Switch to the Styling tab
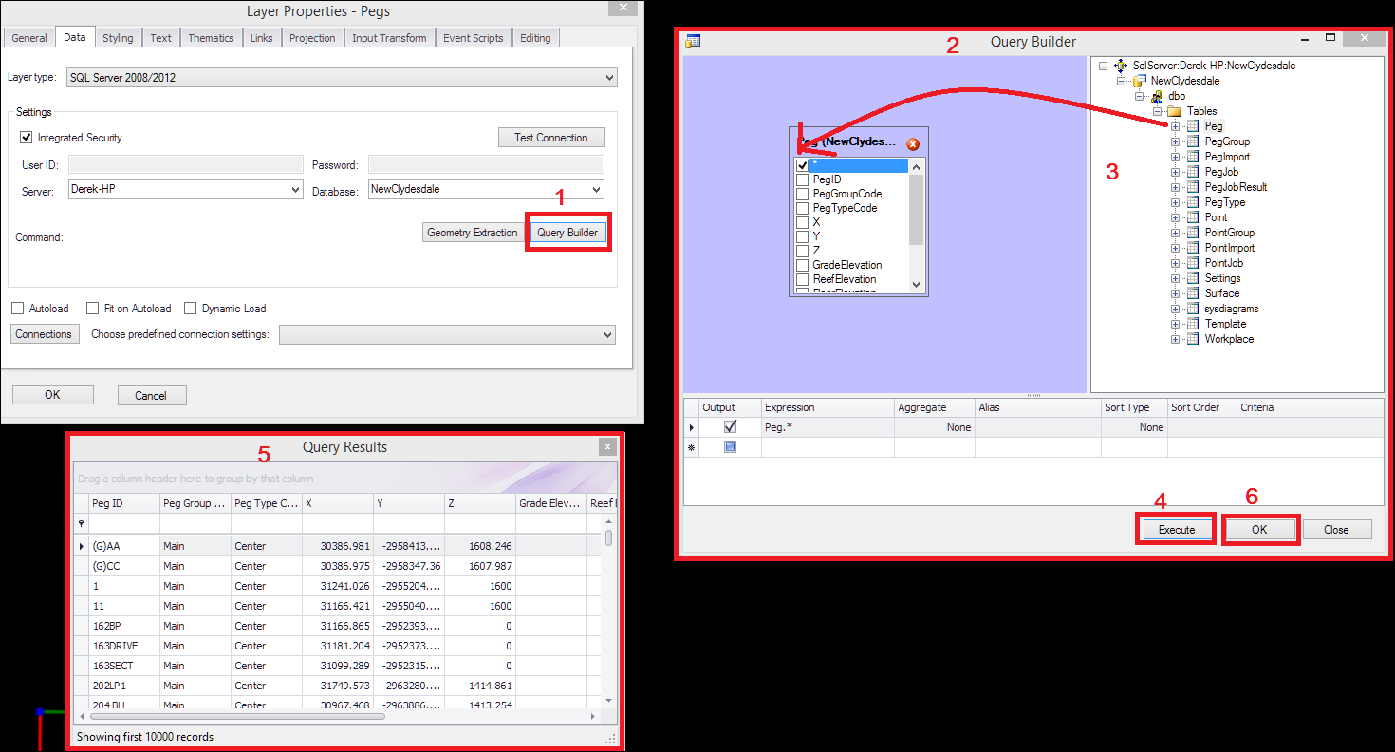This screenshot has height=752, width=1395. coord(118,38)
